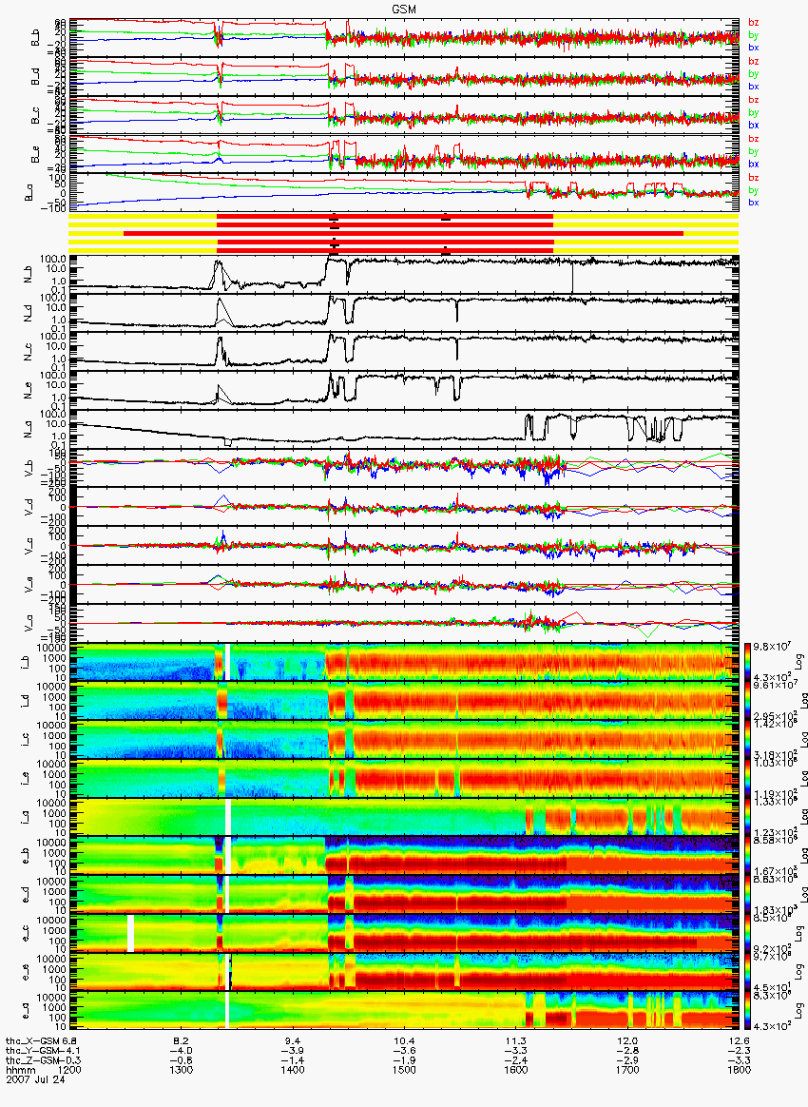Select the N_d density panel label
Screen dimensions: 808x1107
pos(29,314)
